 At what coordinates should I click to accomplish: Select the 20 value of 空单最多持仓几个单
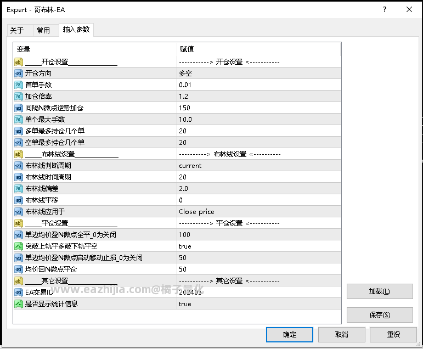pos(259,143)
